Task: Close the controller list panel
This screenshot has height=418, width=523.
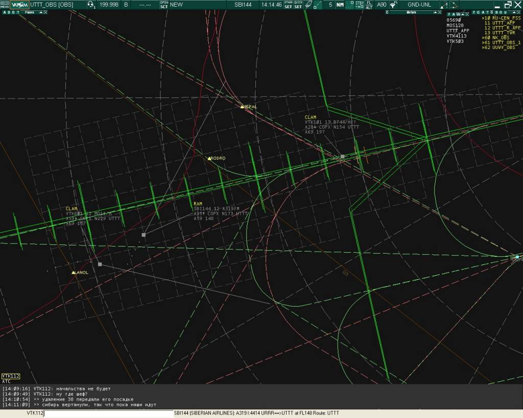Action: (519, 12)
